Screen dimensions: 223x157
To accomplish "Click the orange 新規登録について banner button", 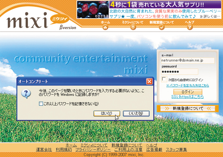I will pos(187,108).
